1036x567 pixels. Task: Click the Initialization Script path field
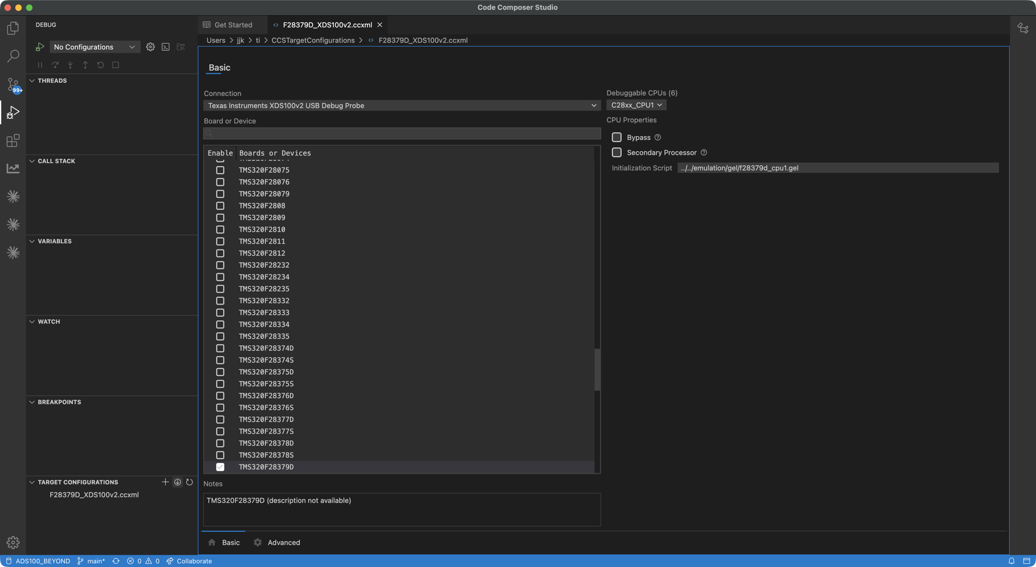(x=838, y=168)
